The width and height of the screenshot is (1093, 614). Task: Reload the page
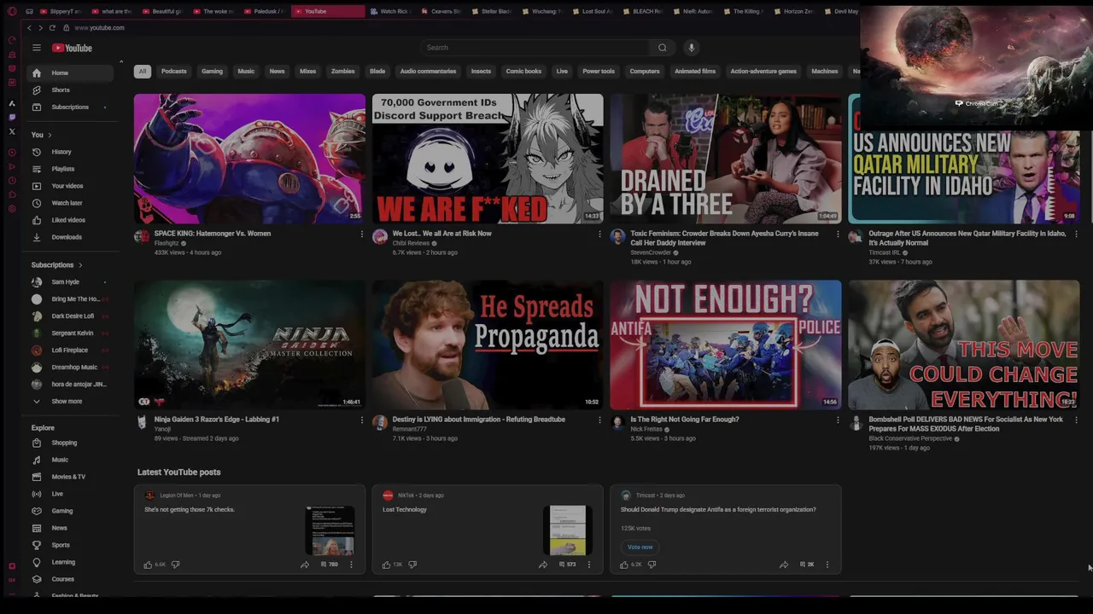point(52,28)
